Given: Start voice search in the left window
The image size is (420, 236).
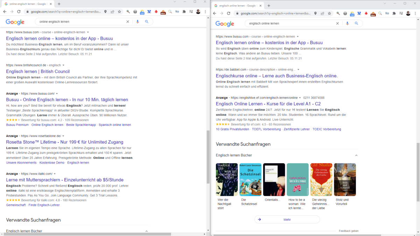Looking at the screenshot, I should (138, 22).
